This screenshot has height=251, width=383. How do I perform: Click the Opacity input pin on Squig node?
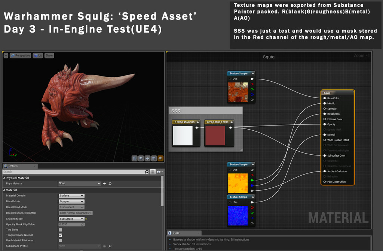[x=325, y=124]
